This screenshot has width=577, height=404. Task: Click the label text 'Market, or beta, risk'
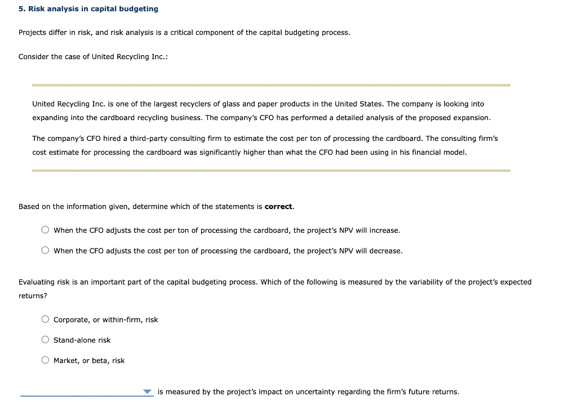pos(89,360)
